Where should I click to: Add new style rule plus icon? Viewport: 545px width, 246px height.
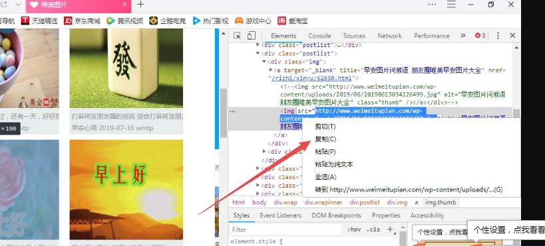(x=390, y=229)
